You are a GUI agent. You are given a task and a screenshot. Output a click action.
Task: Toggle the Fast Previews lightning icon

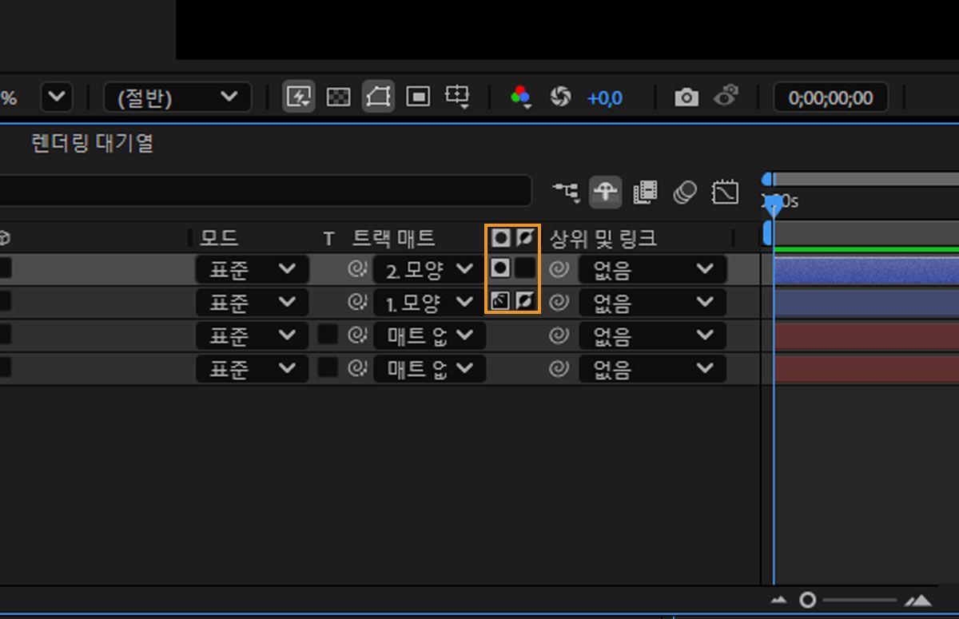pyautogui.click(x=299, y=97)
